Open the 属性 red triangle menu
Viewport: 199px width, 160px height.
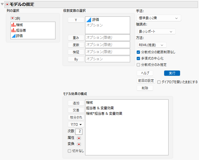79,138
